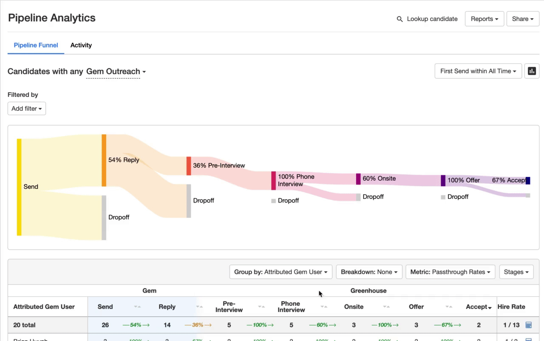544x341 pixels.
Task: Click the calculator icon in the Hire Rate cell
Action: point(528,325)
